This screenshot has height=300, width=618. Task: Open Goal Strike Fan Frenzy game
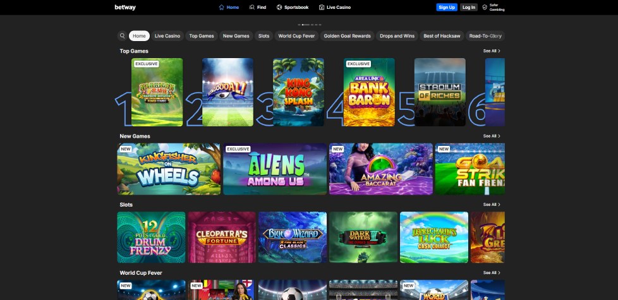point(470,169)
